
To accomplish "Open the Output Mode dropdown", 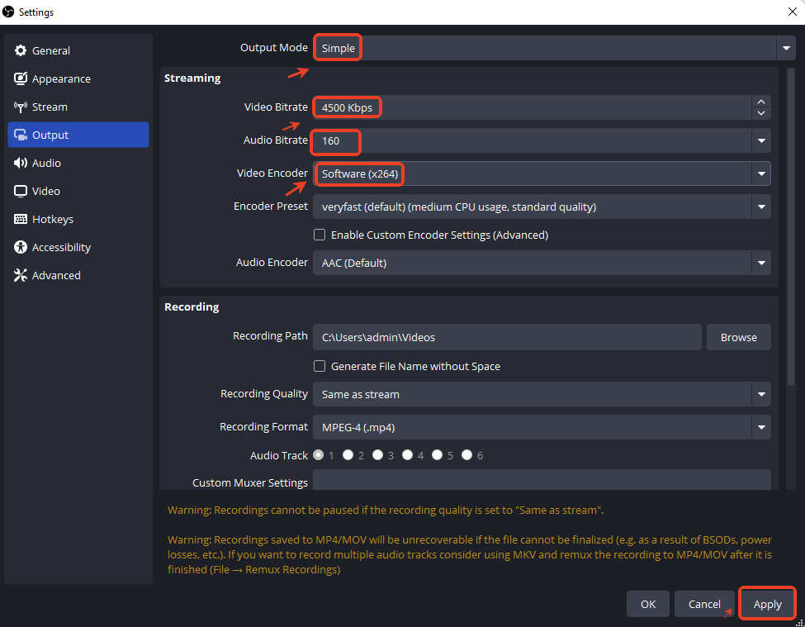I will click(x=786, y=48).
